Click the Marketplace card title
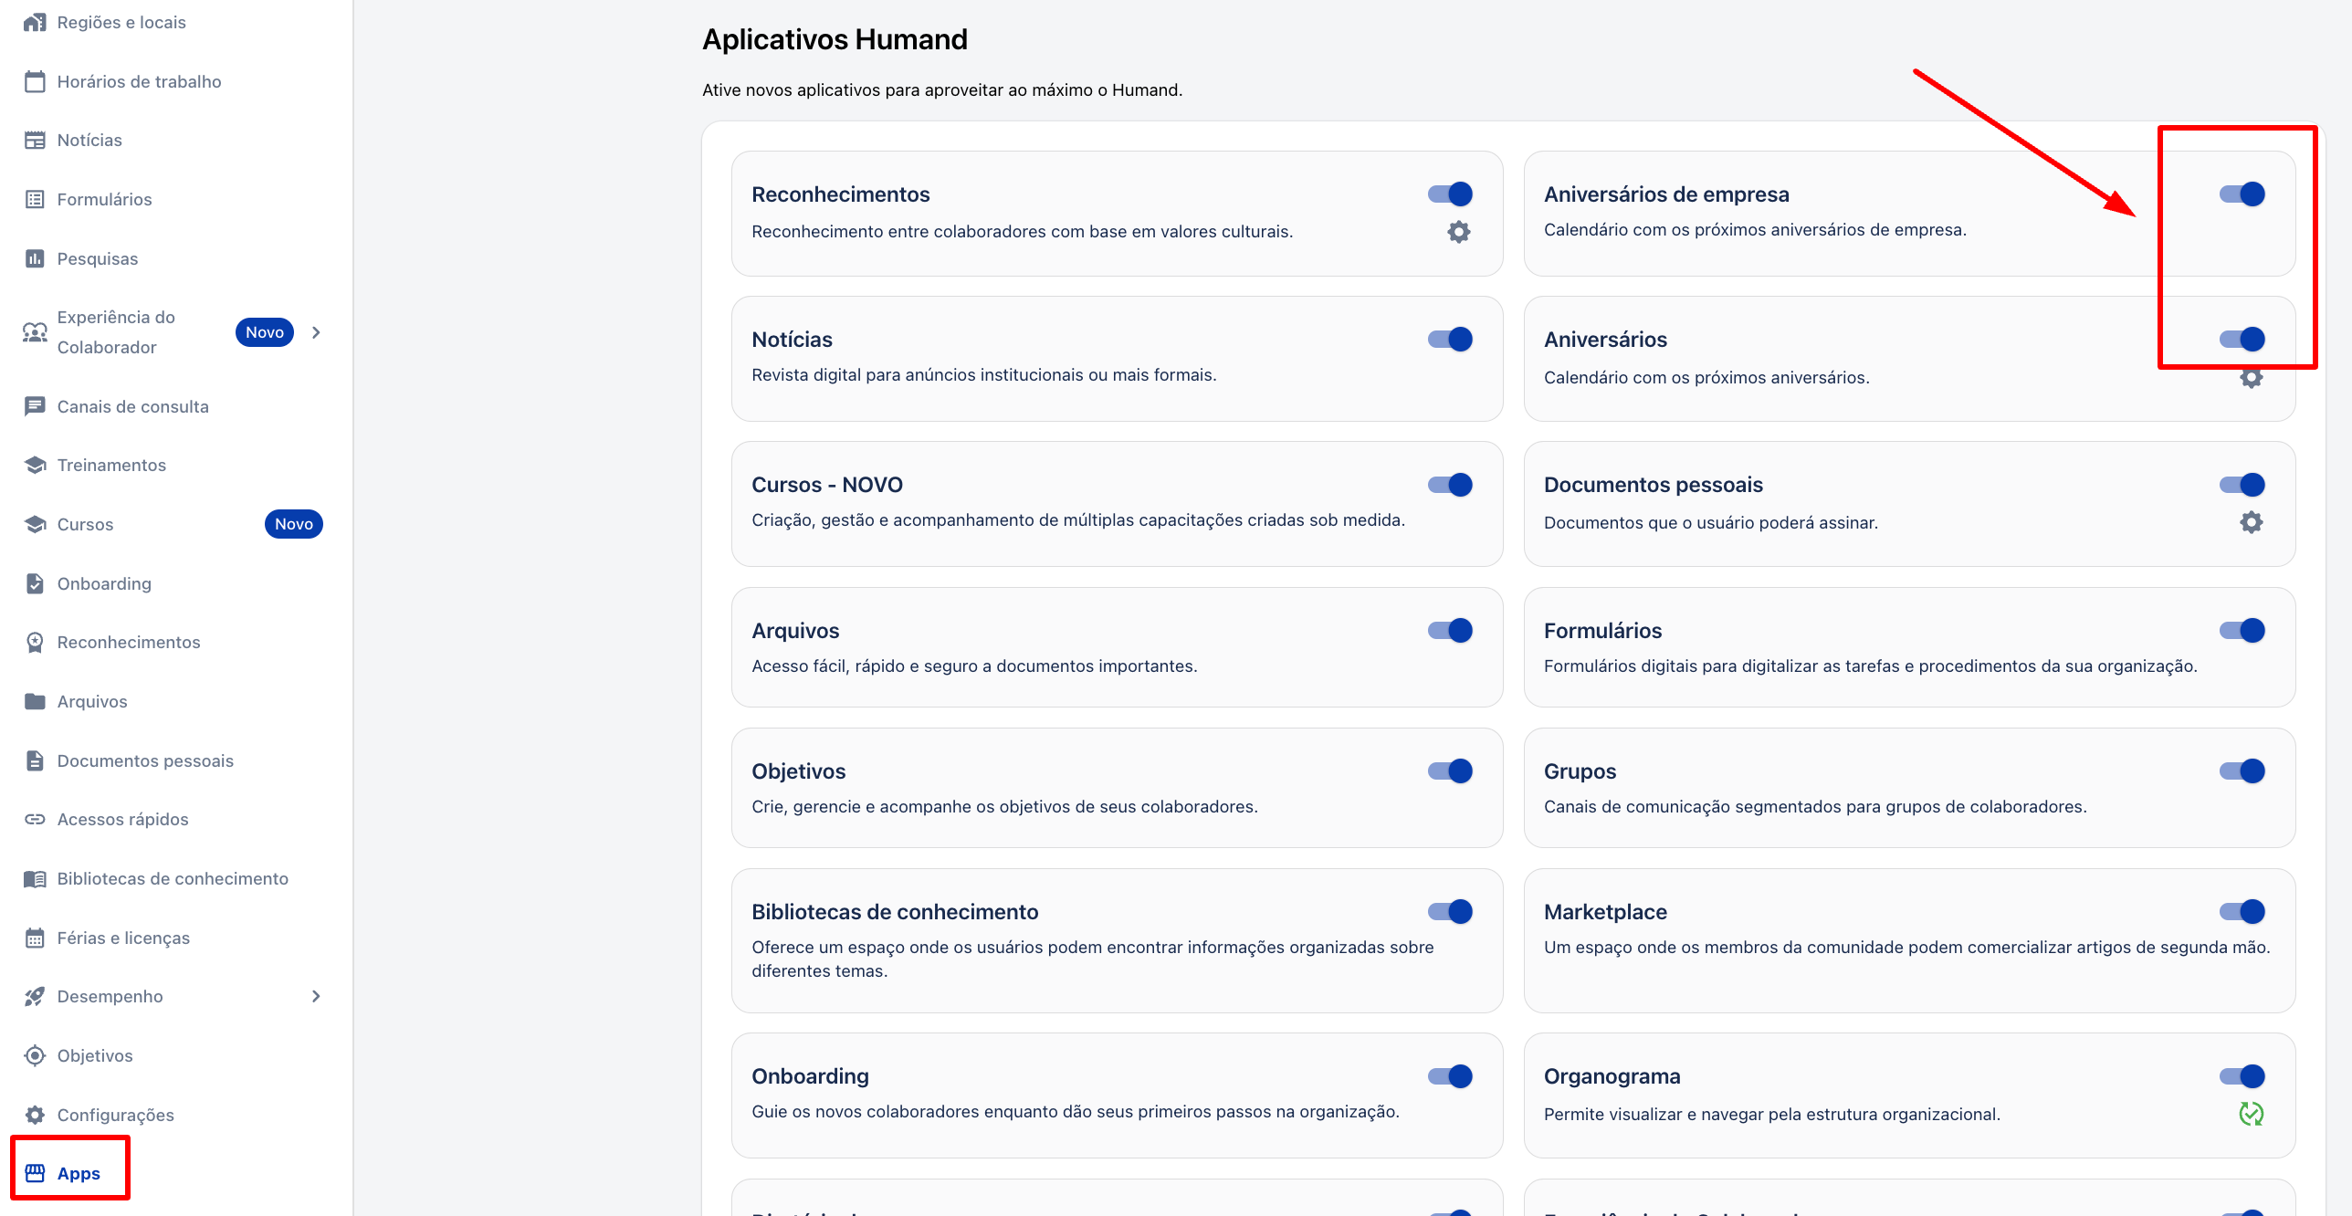Viewport: 2352px width, 1216px height. tap(1605, 911)
